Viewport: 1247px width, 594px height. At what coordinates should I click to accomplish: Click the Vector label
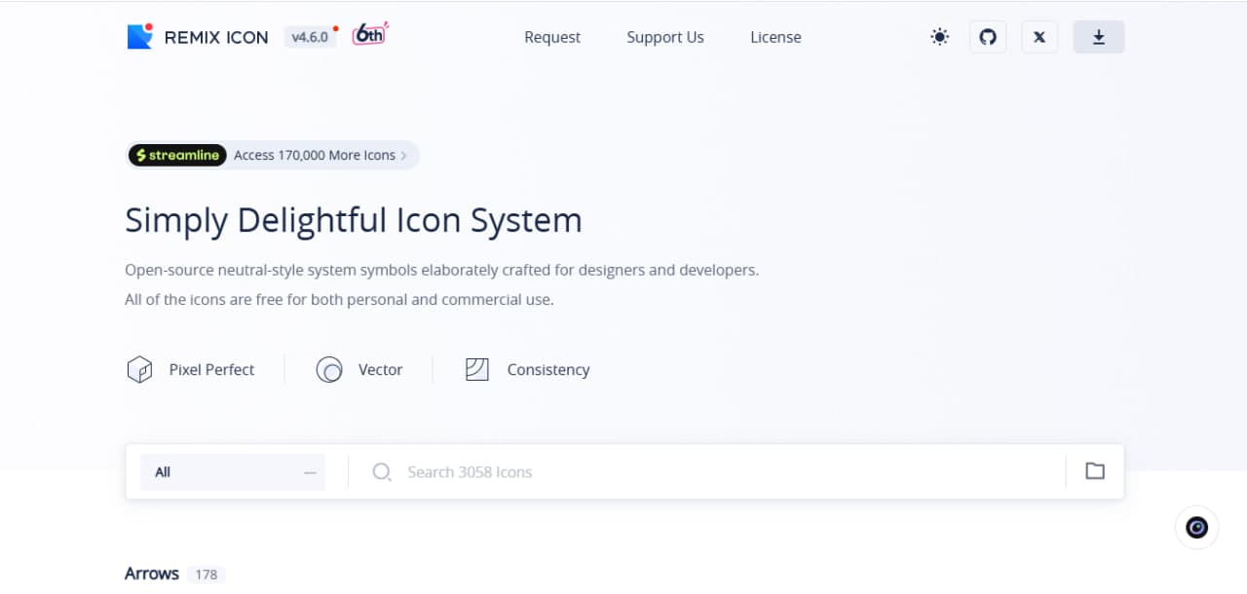(380, 370)
